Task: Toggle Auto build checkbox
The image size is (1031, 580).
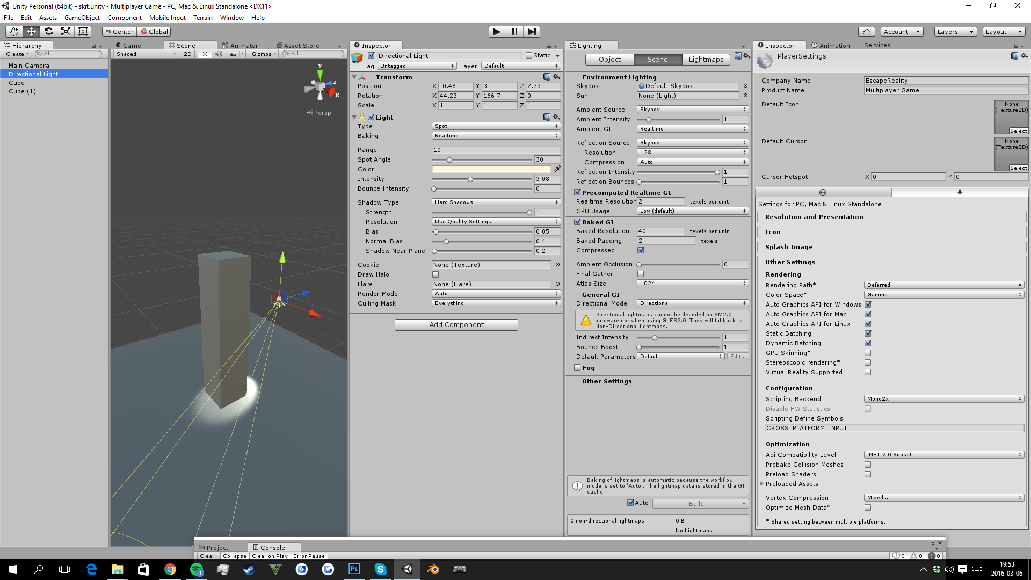Action: click(630, 503)
